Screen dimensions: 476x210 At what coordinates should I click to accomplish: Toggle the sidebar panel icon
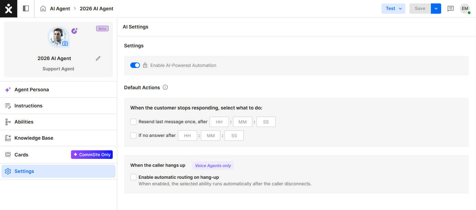click(x=26, y=9)
